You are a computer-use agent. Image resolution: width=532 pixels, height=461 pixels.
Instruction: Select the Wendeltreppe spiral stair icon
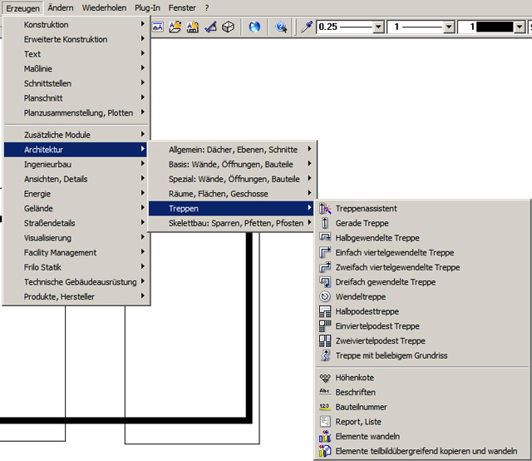pos(325,297)
